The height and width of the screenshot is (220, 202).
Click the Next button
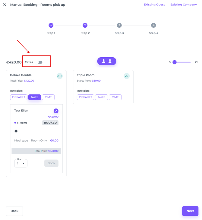tap(190, 211)
